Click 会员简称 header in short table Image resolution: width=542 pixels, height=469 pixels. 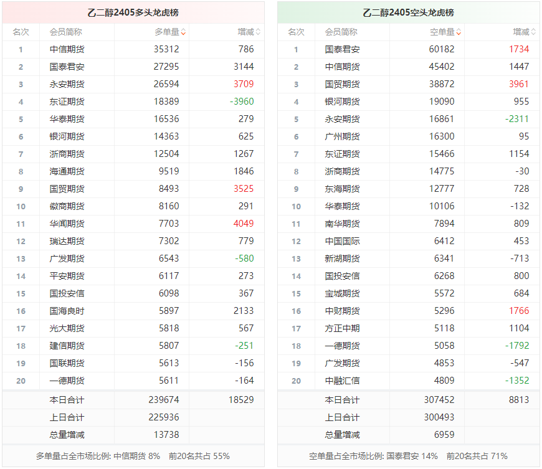(341, 32)
